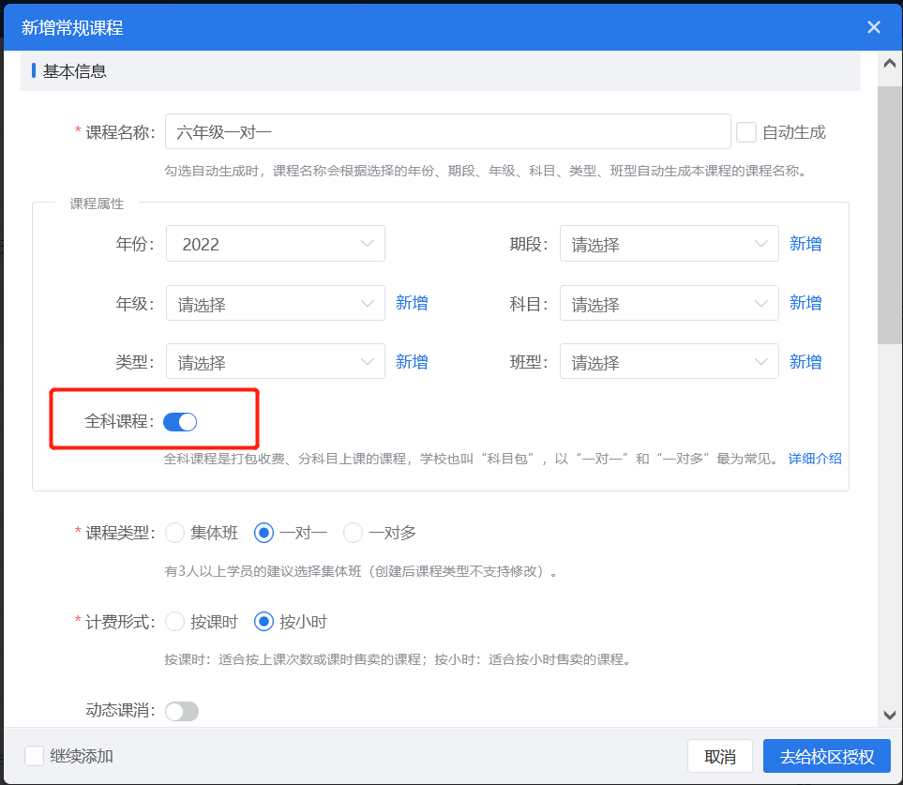The width and height of the screenshot is (903, 785).
Task: Click the 取消 button
Action: (x=719, y=756)
